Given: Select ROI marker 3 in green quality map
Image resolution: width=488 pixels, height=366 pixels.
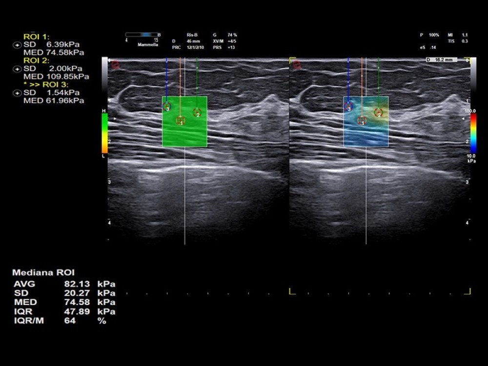Looking at the screenshot, I should click(167, 105).
